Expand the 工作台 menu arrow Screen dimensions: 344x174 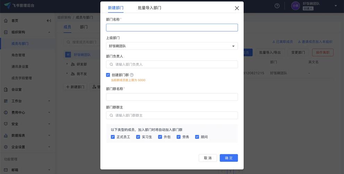click(49, 101)
